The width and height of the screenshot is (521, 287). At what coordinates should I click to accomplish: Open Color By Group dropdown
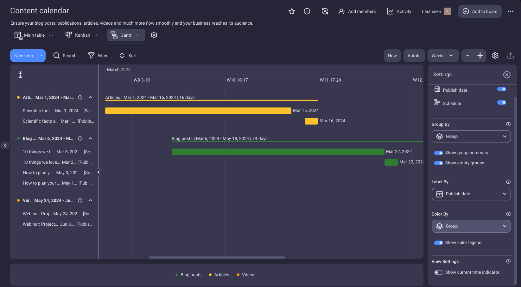tap(471, 226)
